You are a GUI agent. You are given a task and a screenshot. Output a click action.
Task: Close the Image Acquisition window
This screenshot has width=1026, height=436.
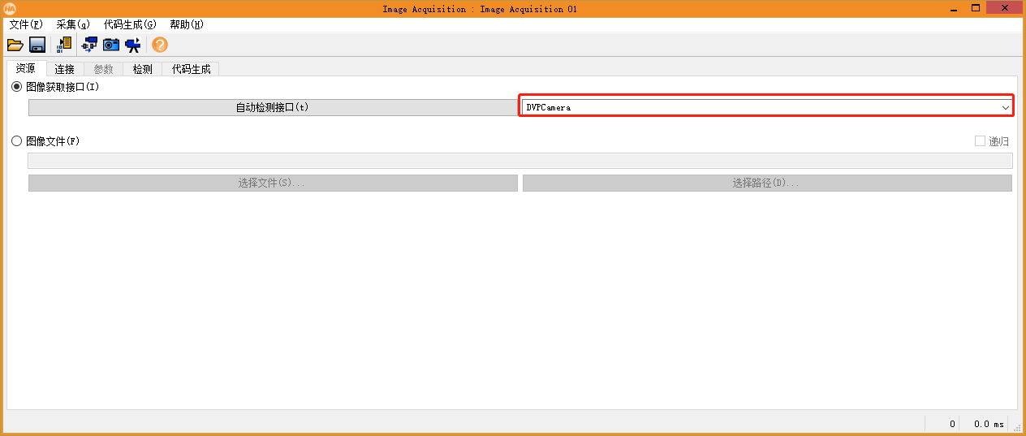coord(1005,7)
